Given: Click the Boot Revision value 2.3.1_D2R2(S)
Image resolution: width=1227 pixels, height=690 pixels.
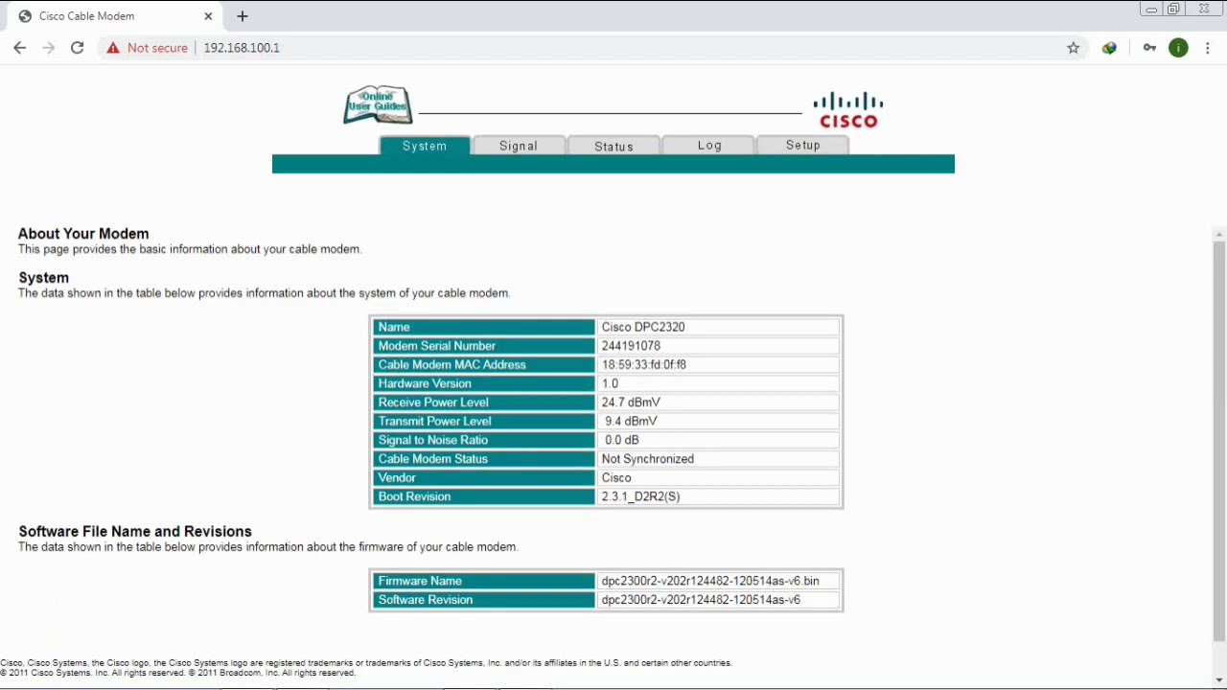Looking at the screenshot, I should 640,496.
